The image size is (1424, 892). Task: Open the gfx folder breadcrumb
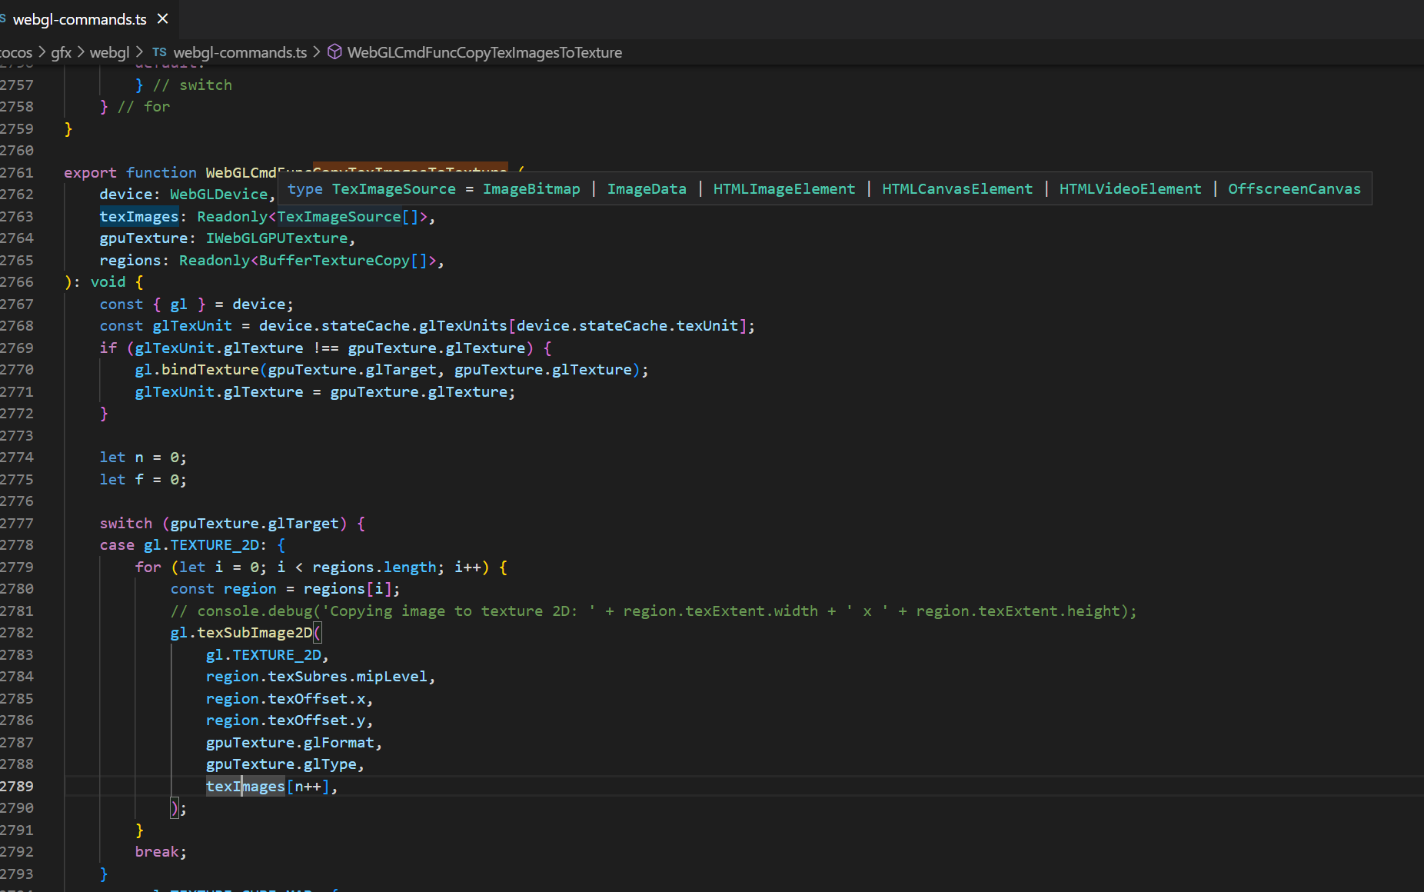[x=61, y=52]
